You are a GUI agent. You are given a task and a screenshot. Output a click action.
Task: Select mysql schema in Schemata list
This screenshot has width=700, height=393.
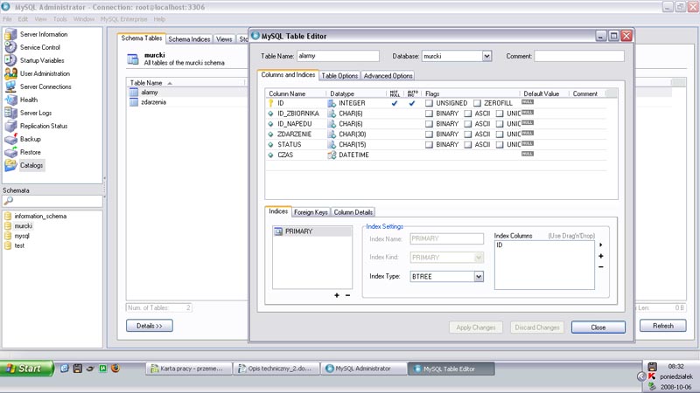(x=21, y=236)
